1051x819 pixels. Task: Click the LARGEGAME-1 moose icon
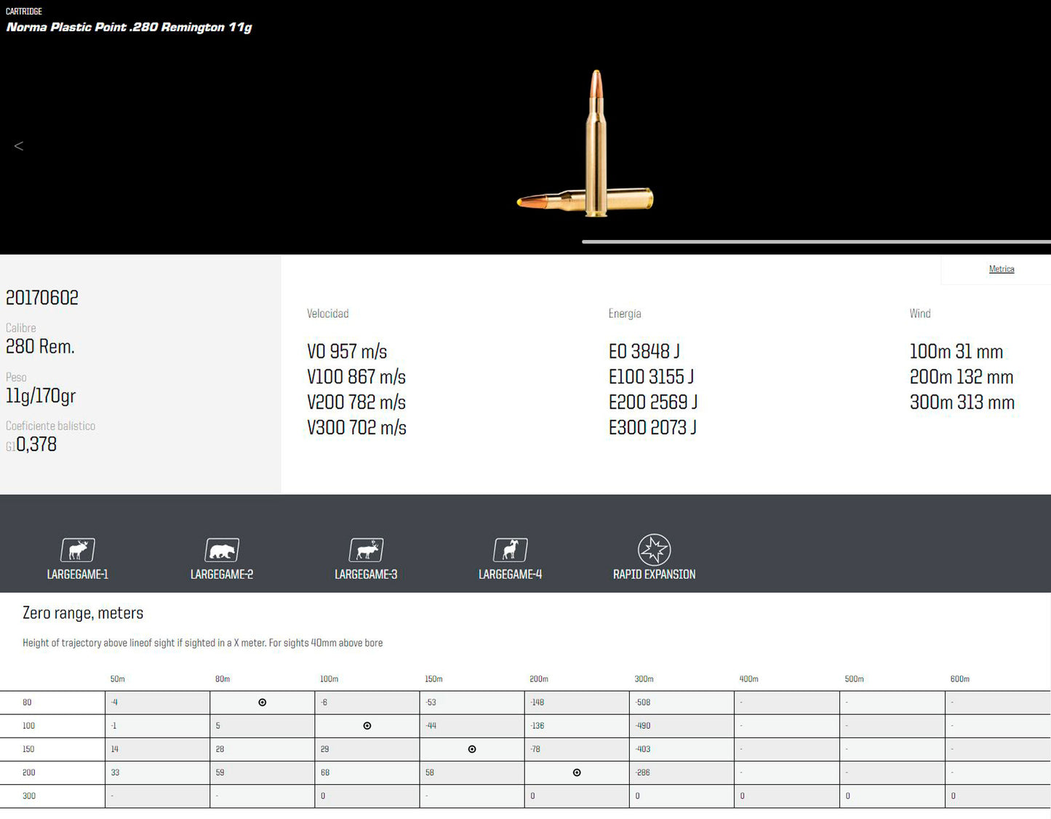point(78,550)
